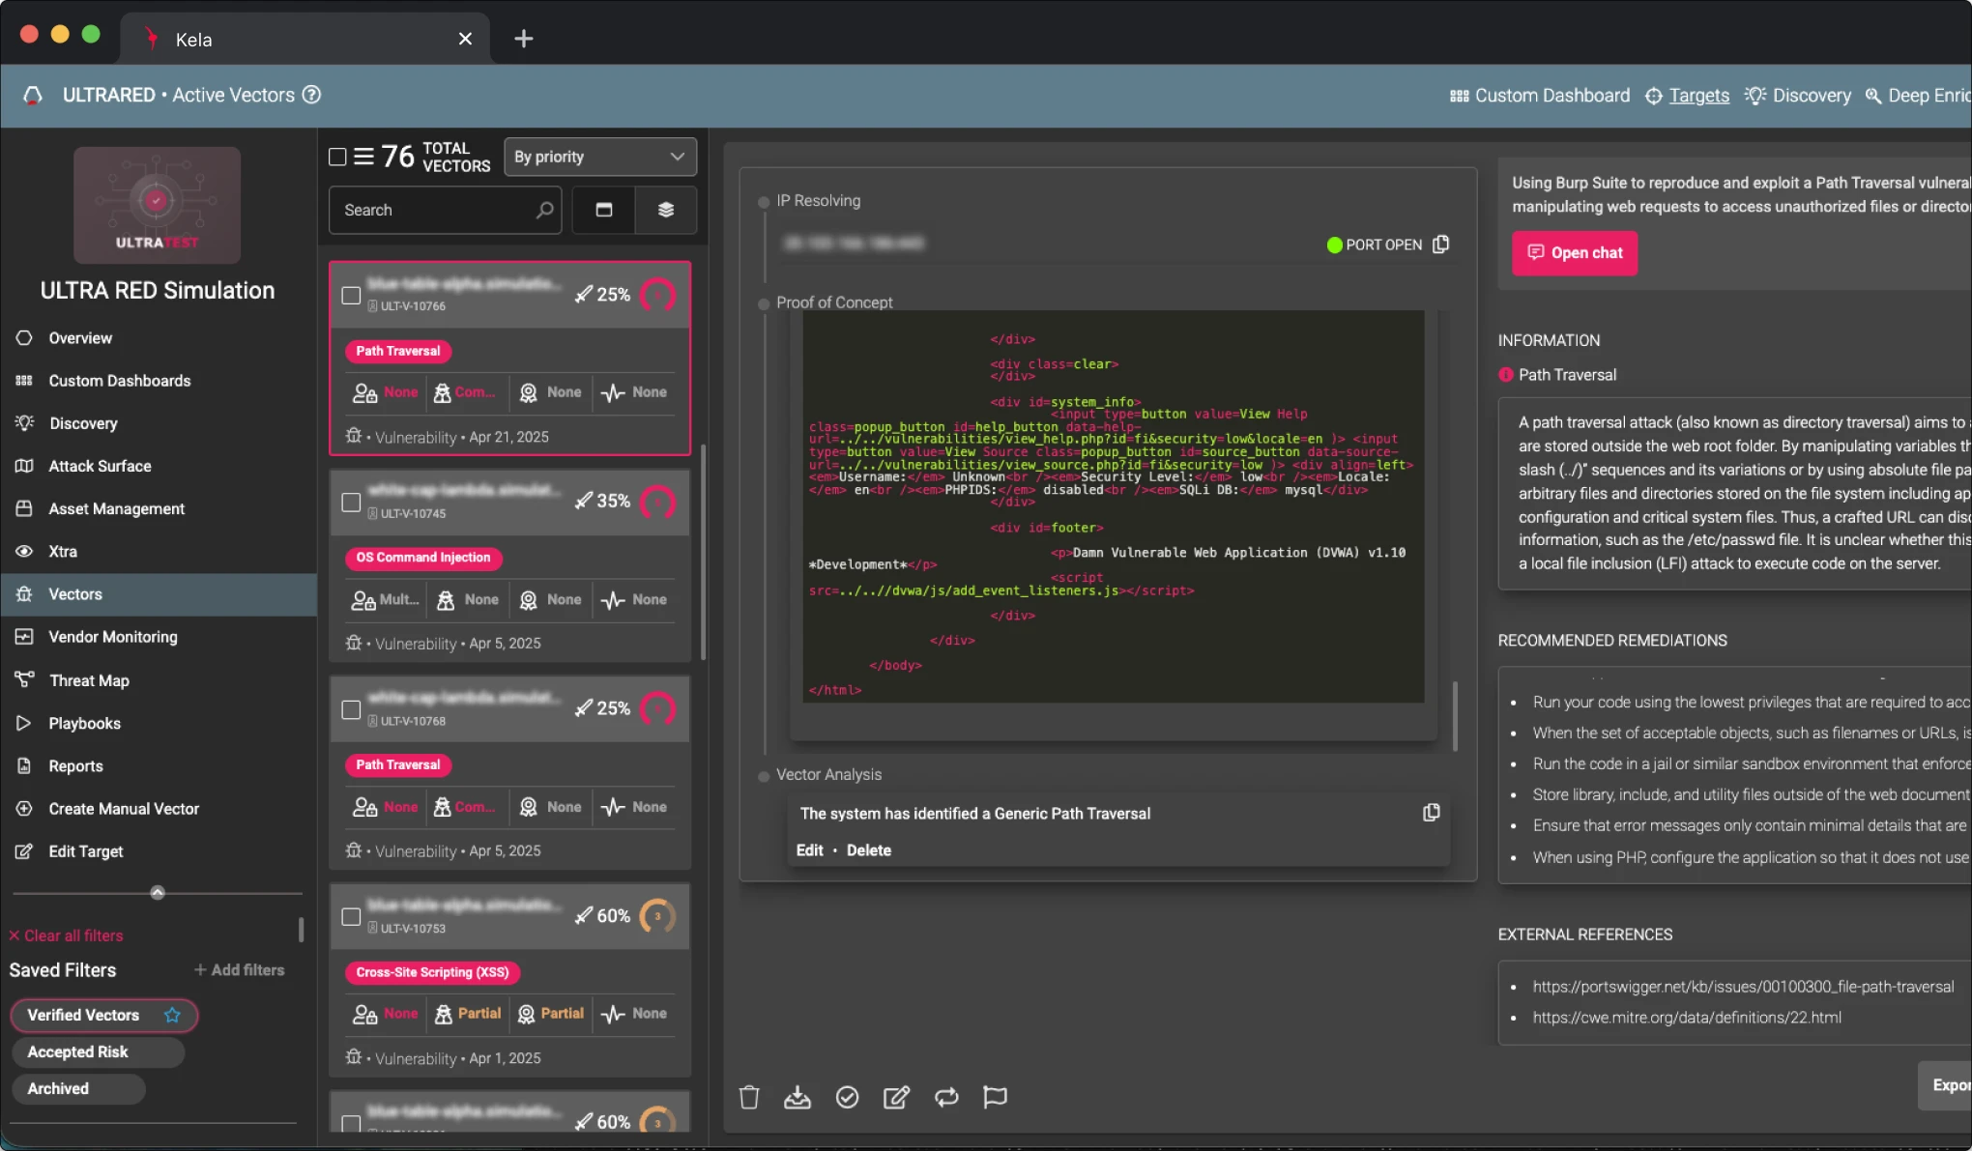Screen dimensions: 1972x1151
Task: Copy the Vector Analysis text
Action: click(1432, 813)
